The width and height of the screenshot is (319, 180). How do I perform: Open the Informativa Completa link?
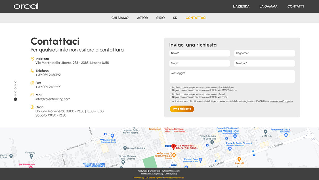coord(281,101)
